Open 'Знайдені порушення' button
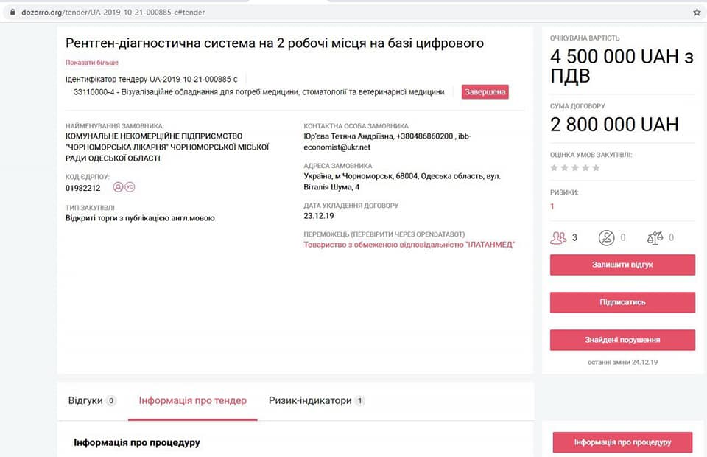 click(x=622, y=340)
